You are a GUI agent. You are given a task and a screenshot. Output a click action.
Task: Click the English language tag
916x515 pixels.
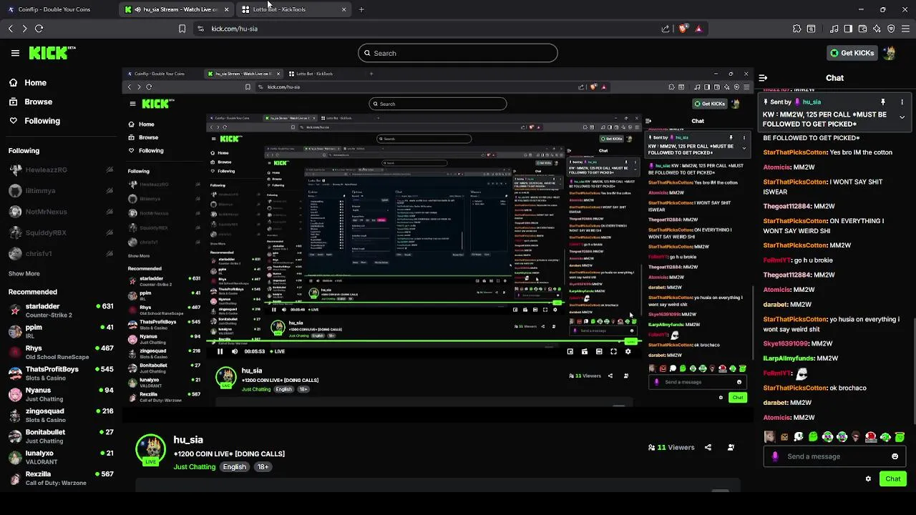(x=234, y=467)
